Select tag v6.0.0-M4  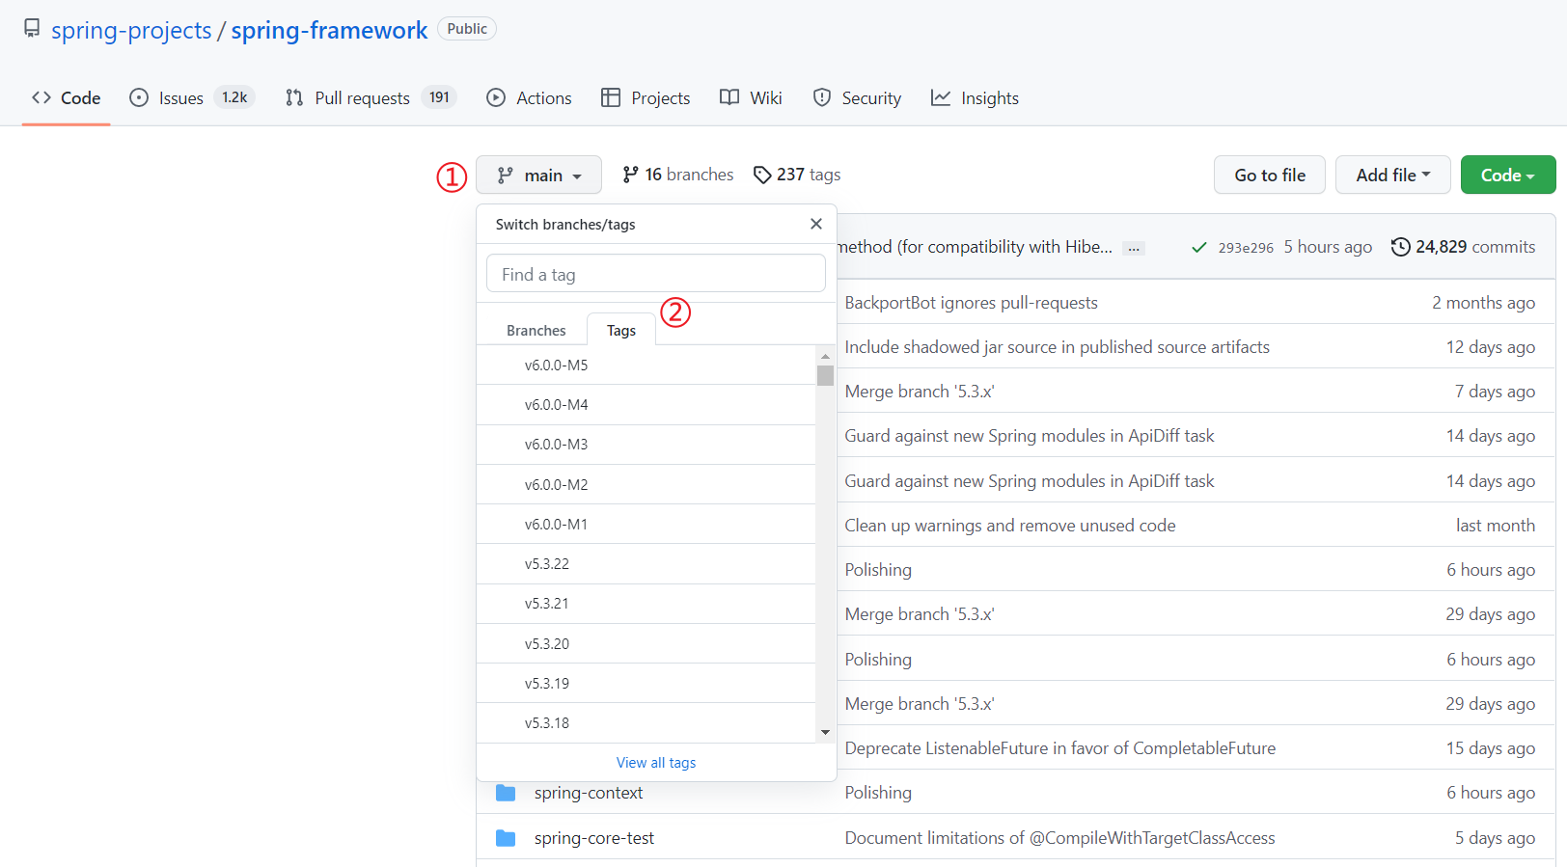(646, 405)
